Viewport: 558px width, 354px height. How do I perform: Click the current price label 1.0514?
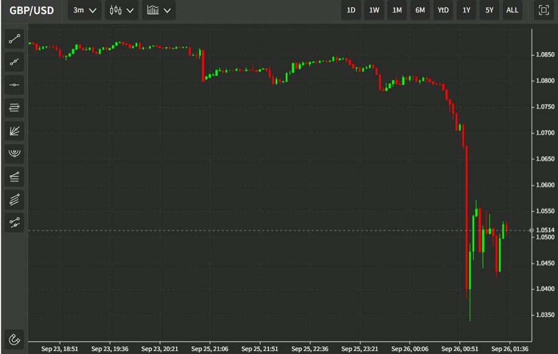(545, 230)
